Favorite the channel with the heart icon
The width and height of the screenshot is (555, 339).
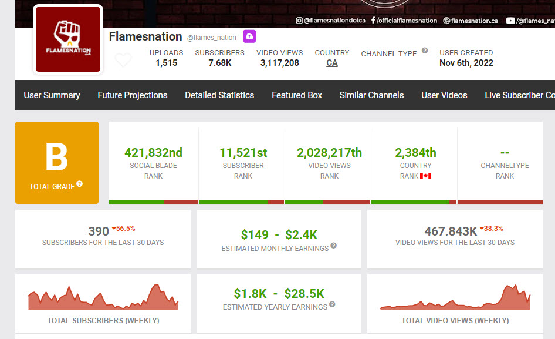click(x=123, y=59)
